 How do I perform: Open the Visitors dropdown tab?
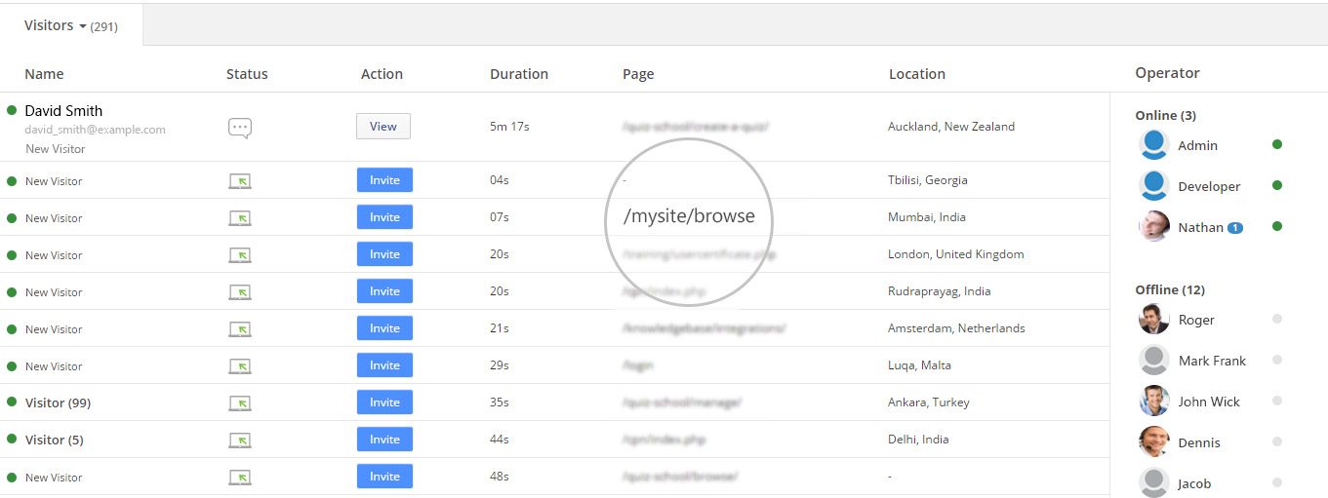coord(70,26)
